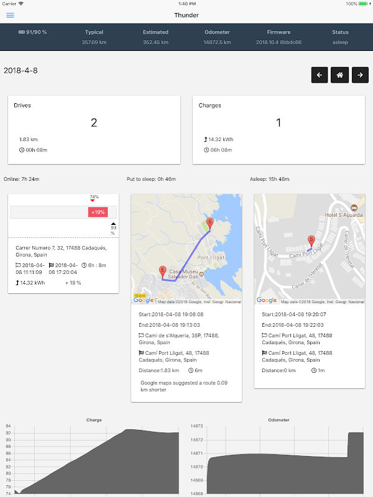
Task: Tap start flag icon in second drive card
Action: click(264, 335)
